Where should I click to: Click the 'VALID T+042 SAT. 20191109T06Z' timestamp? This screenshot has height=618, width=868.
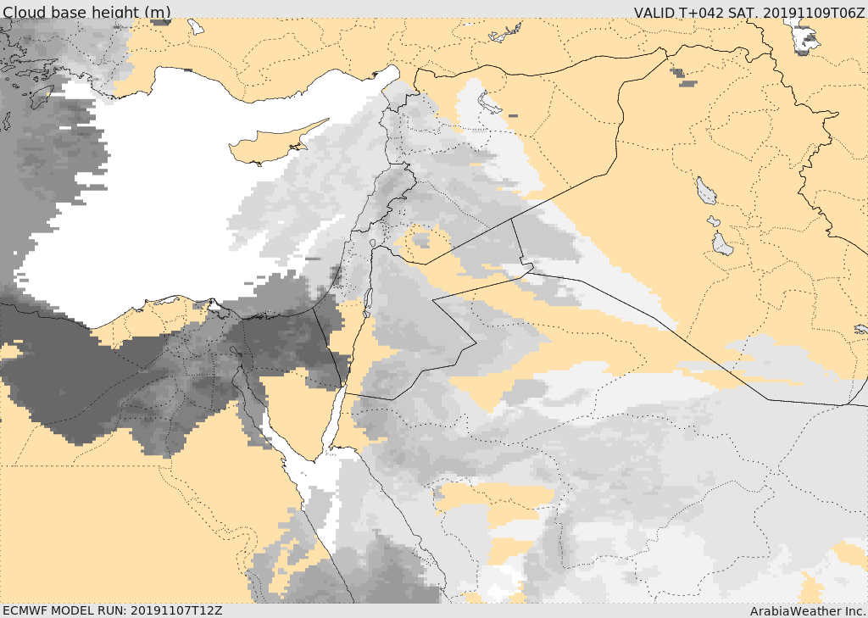[749, 12]
